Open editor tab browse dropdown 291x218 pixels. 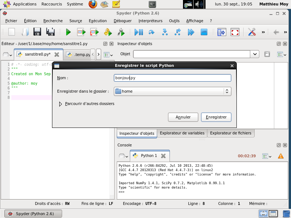coord(8,55)
